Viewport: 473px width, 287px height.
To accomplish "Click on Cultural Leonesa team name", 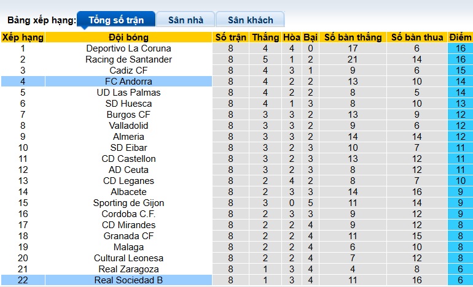I will (x=128, y=258).
